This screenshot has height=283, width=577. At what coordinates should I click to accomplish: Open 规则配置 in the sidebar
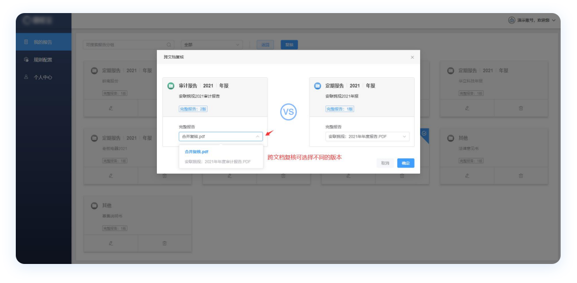point(42,60)
